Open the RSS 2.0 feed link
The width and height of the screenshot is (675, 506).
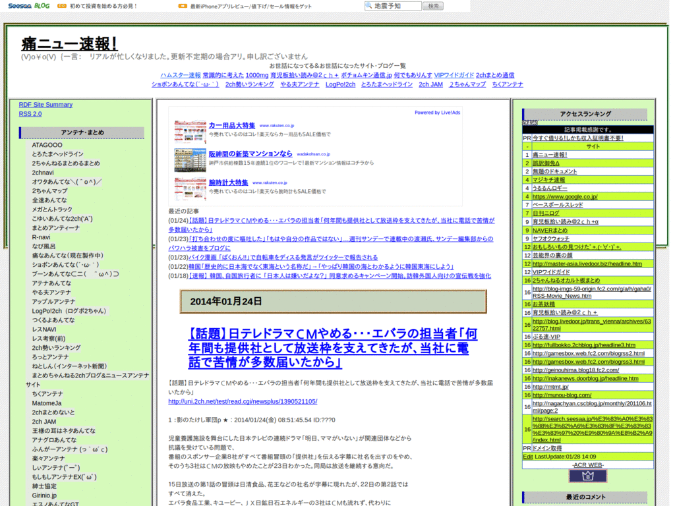30,114
